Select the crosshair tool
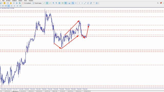 [76, 3]
